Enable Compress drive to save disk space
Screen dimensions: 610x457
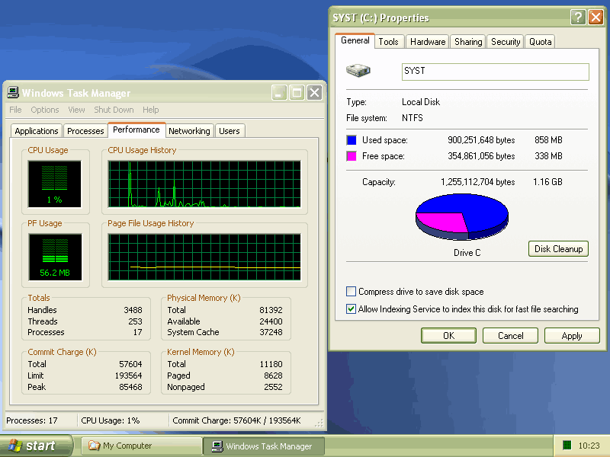coord(351,291)
